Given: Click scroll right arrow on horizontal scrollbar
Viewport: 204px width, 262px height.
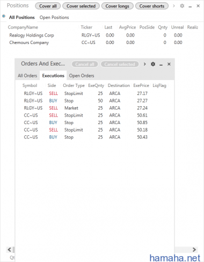Looking at the screenshot, I should pyautogui.click(x=194, y=250).
